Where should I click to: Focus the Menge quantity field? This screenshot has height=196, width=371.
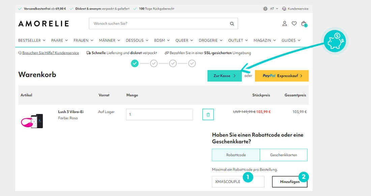[x=160, y=115]
